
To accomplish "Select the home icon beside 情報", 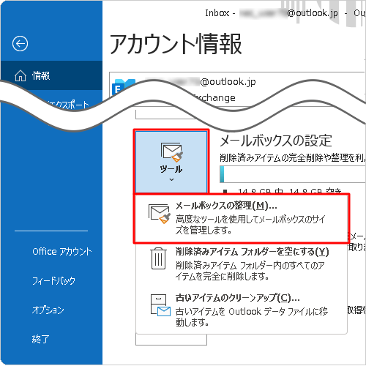I will [20, 75].
